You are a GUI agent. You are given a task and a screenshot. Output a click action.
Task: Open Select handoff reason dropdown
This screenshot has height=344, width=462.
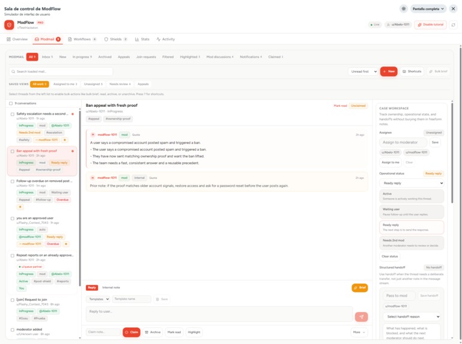412,316
